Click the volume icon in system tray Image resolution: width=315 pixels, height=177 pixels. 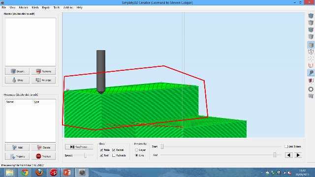pyautogui.click(x=289, y=173)
